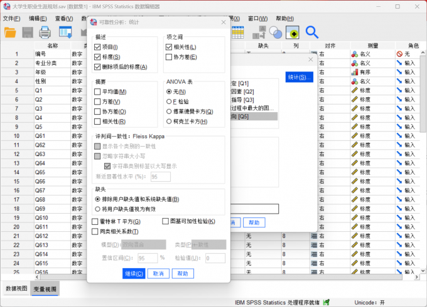Enable inter-item 协方差(E) checkbox

[169, 57]
